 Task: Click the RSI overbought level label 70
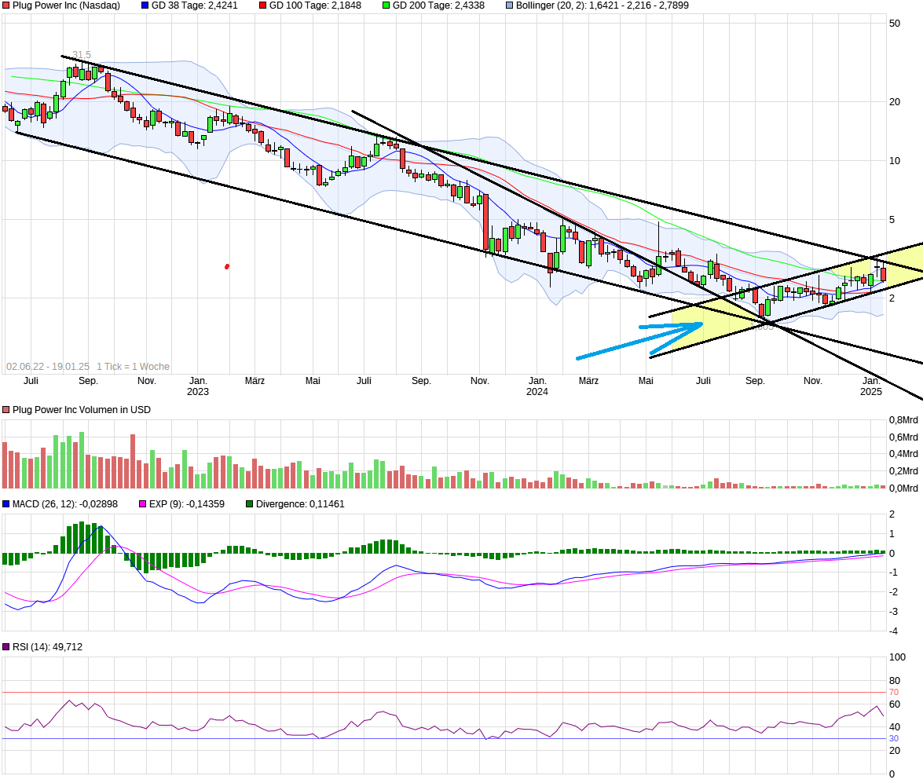(x=894, y=693)
